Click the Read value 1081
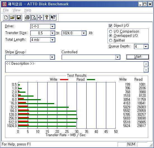This screenshot has height=148, width=154. tap(142, 84)
